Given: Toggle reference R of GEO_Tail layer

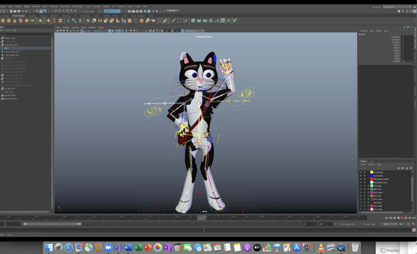Looking at the screenshot, I should [x=368, y=196].
